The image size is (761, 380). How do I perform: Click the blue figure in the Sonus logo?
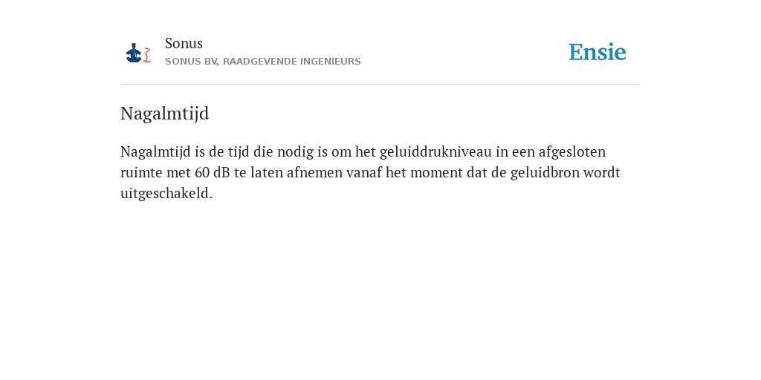pyautogui.click(x=134, y=53)
